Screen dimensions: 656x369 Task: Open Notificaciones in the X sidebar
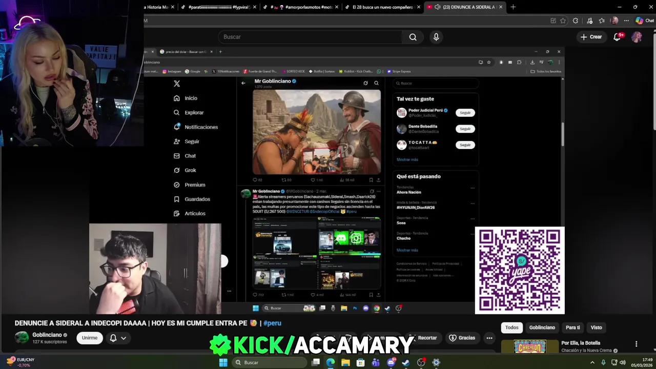click(196, 127)
